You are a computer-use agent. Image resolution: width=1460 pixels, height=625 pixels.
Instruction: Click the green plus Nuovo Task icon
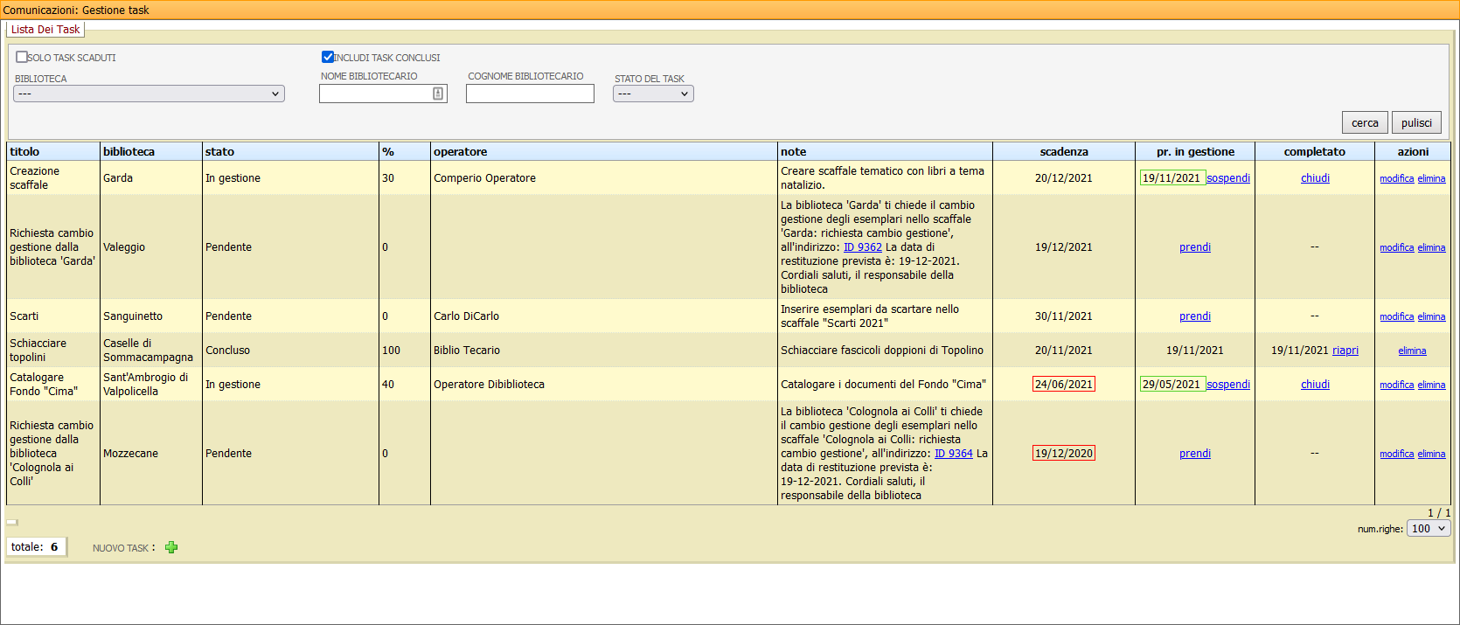tap(171, 547)
